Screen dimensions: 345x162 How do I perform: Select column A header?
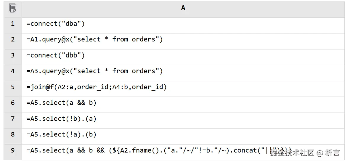pos(183,8)
